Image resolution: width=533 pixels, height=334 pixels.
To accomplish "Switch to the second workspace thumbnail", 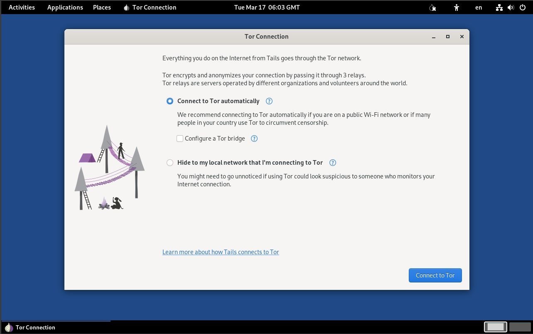I will pyautogui.click(x=520, y=327).
